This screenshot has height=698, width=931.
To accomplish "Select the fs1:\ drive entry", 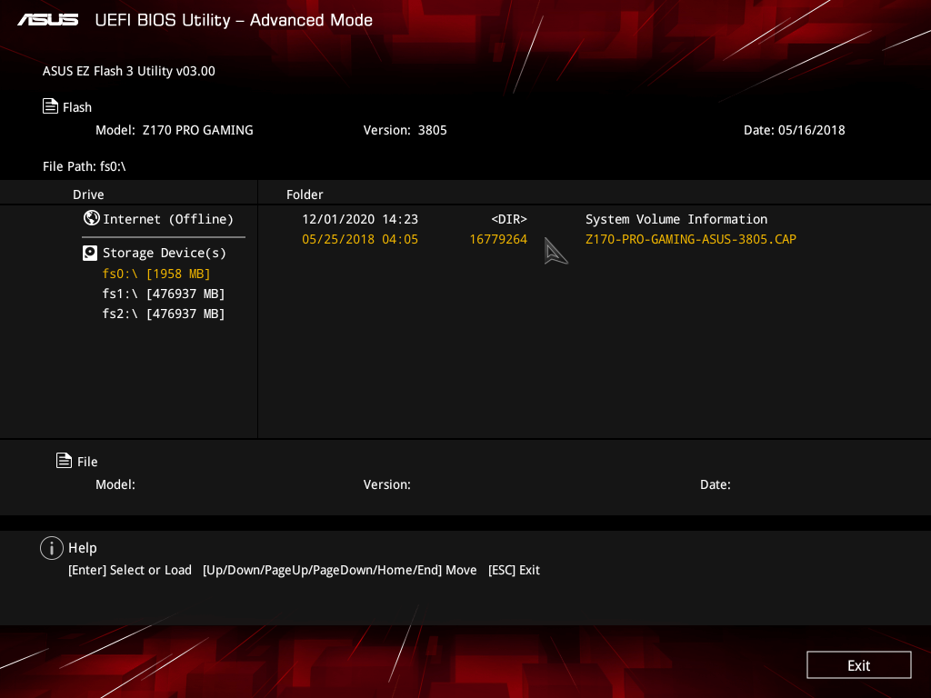I will point(164,294).
